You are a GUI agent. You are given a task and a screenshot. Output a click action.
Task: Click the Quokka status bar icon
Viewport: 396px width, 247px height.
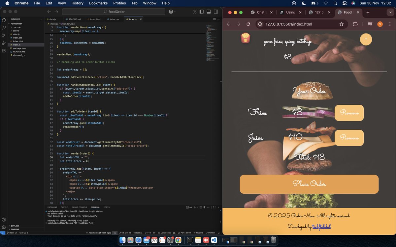[x=199, y=233]
